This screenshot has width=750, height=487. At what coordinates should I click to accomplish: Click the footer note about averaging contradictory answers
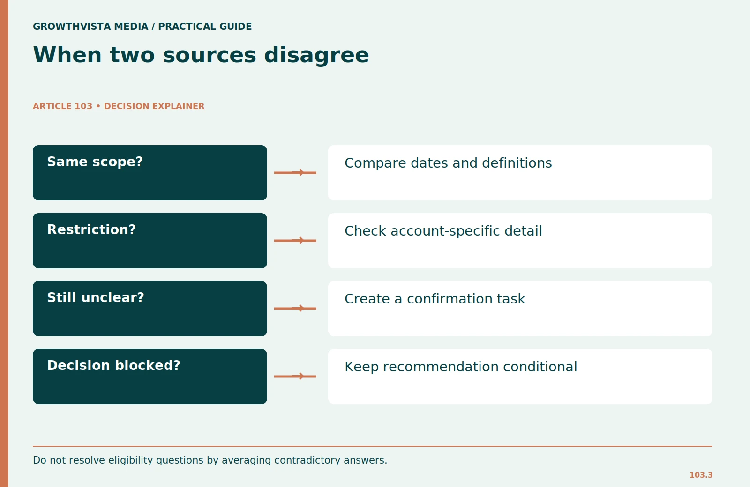210,460
